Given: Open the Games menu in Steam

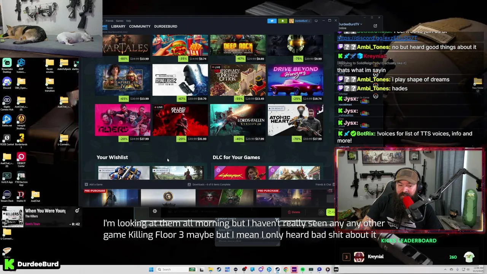Looking at the screenshot, I should [119, 21].
